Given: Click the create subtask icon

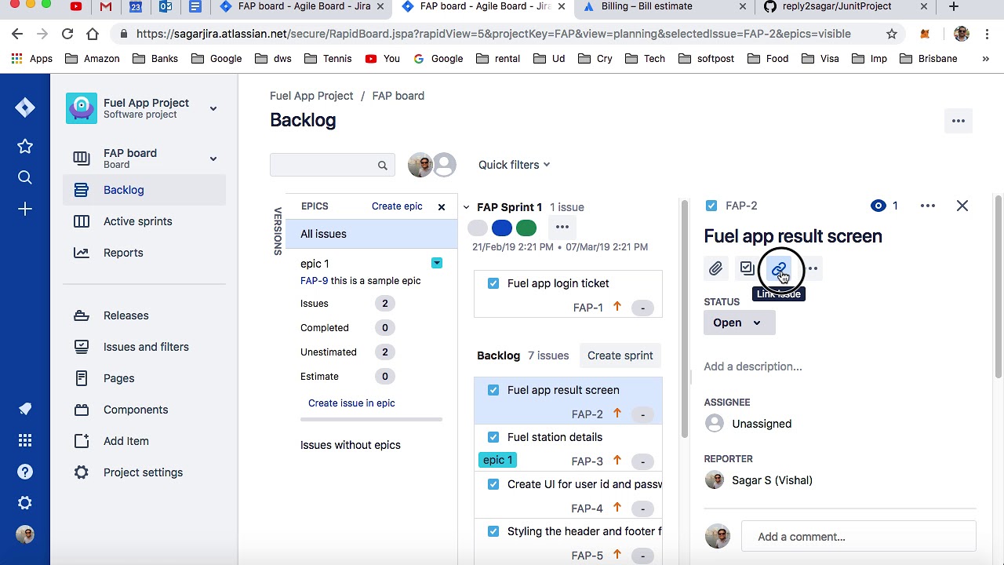Looking at the screenshot, I should tap(747, 269).
